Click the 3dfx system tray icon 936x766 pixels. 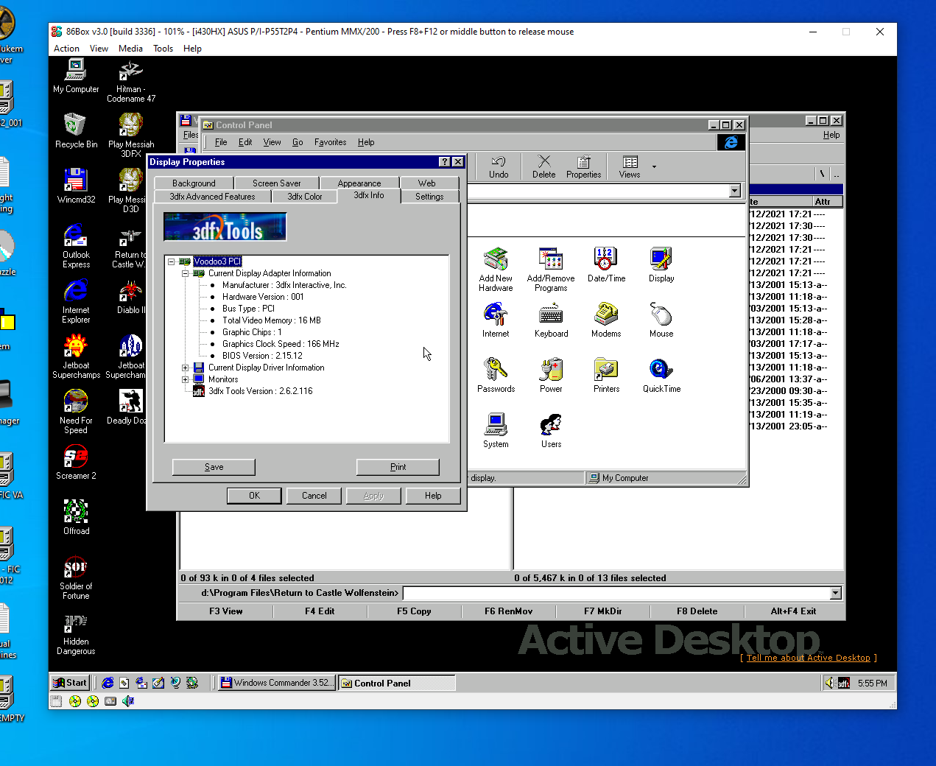tap(844, 684)
